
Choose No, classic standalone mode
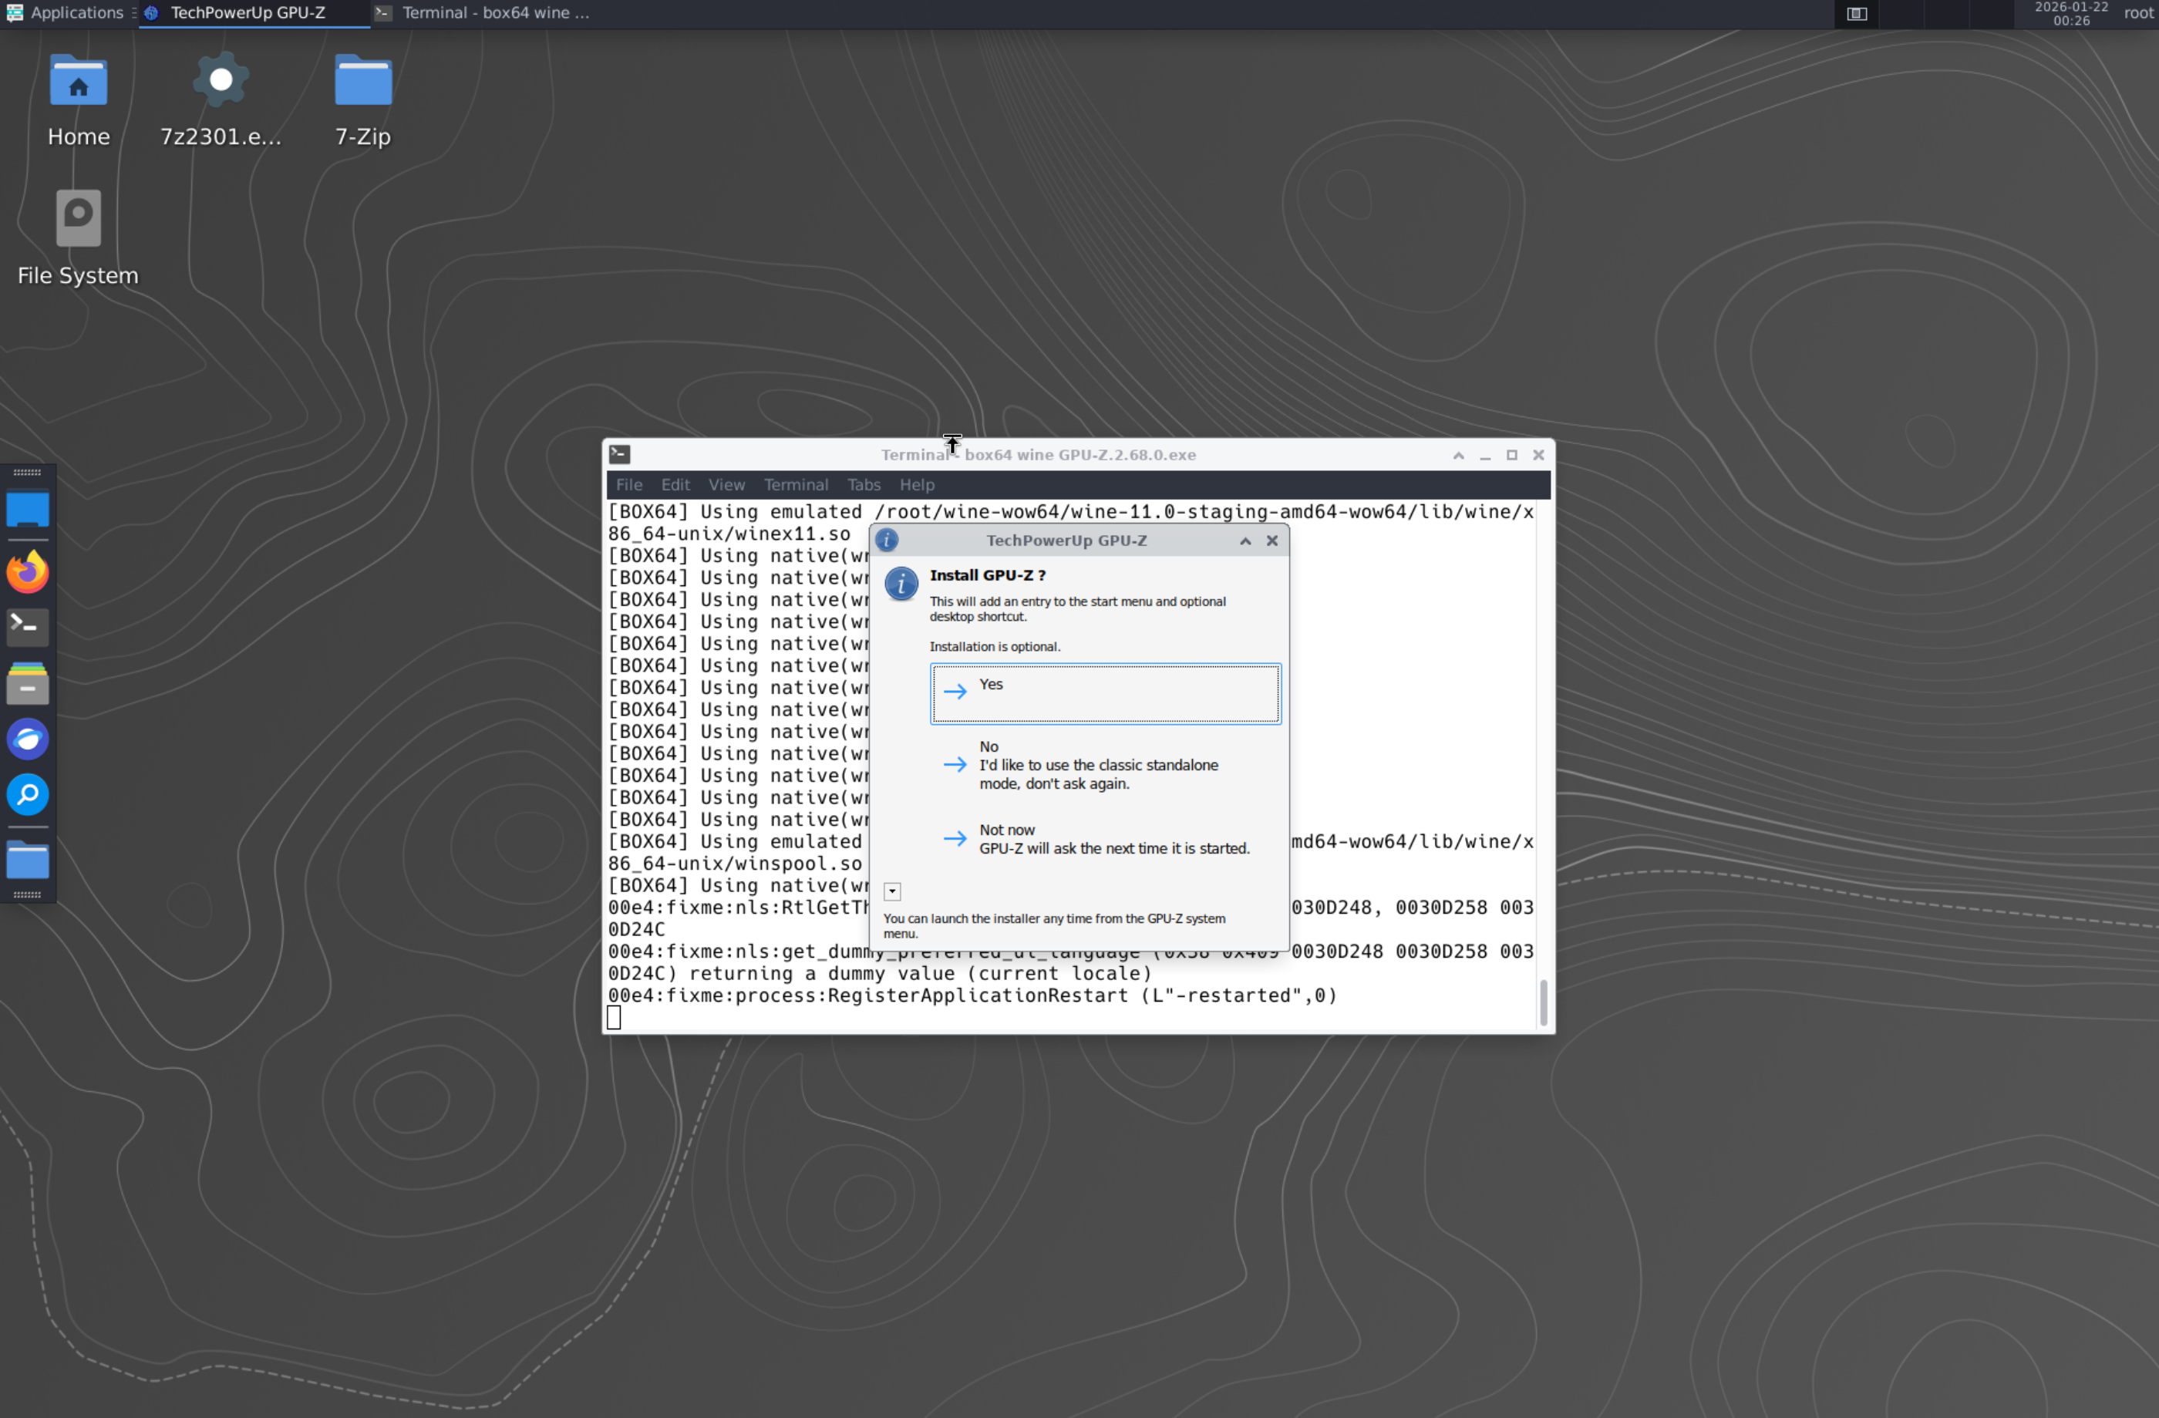(1098, 765)
